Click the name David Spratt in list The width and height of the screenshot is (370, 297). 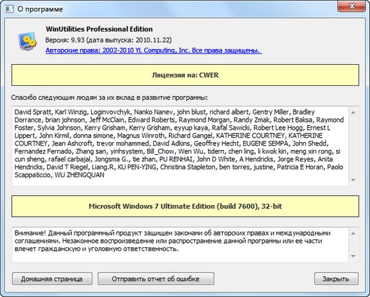point(32,112)
